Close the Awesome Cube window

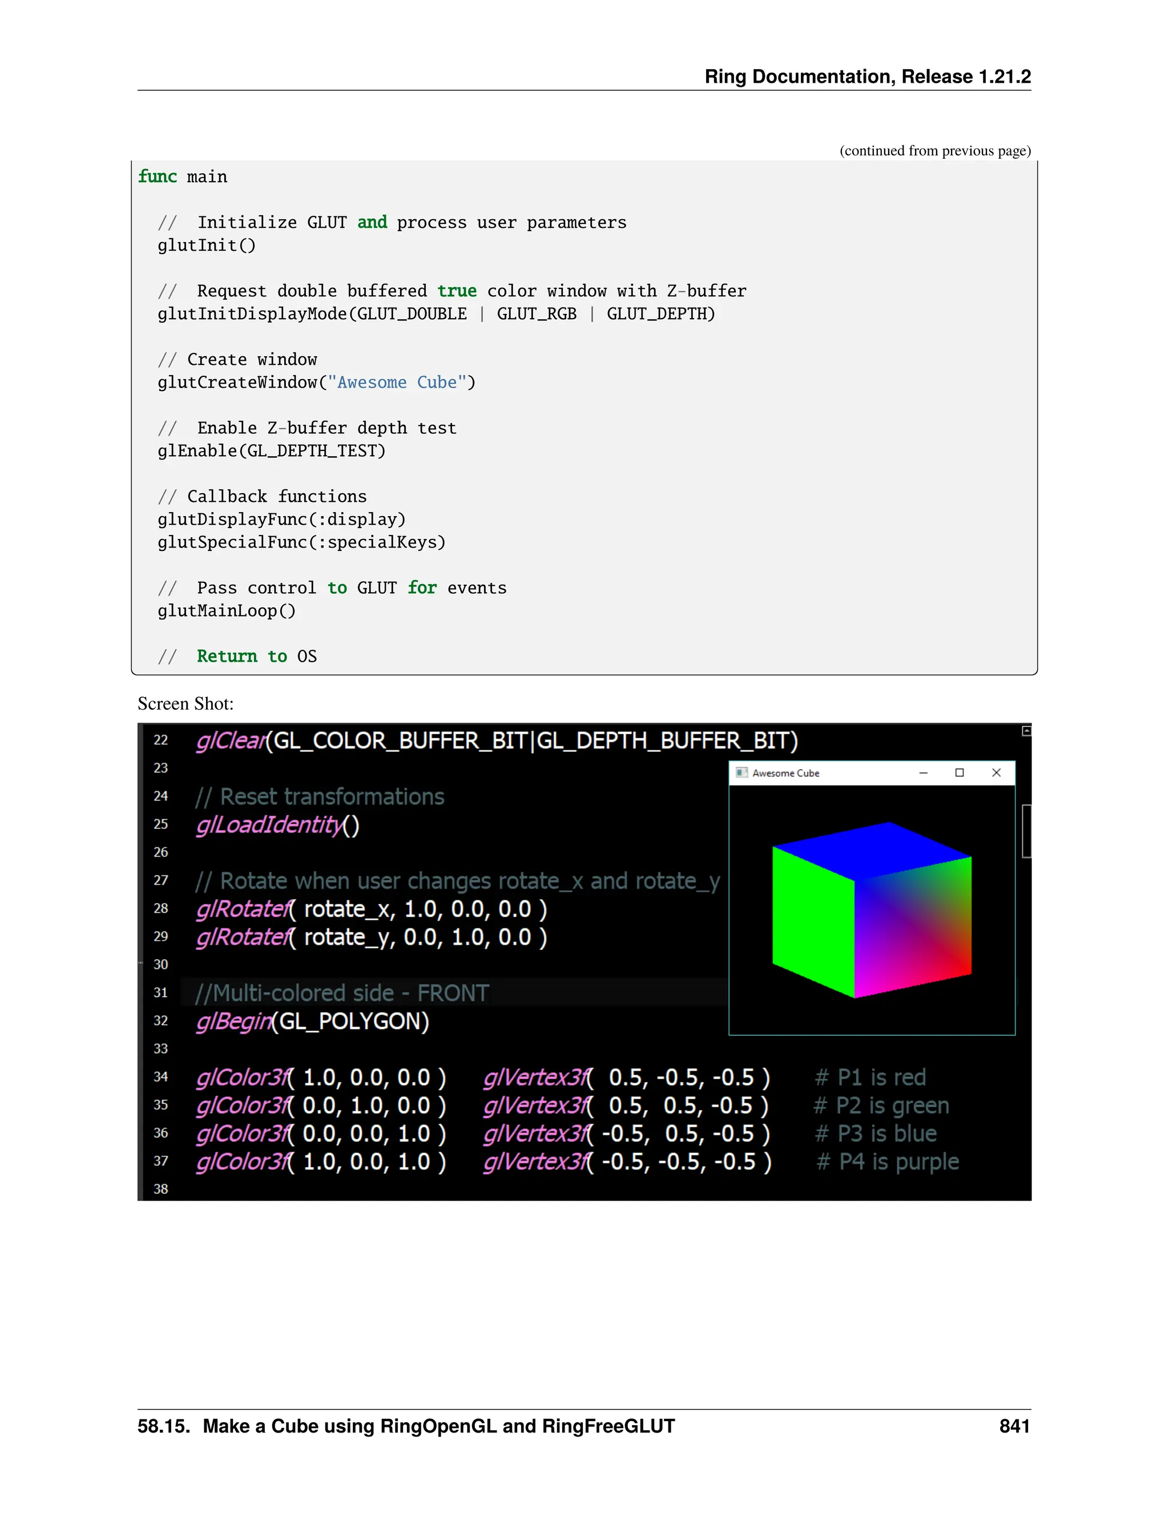pos(996,773)
